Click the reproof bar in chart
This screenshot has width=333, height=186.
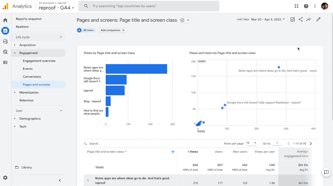pyautogui.click(x=115, y=91)
